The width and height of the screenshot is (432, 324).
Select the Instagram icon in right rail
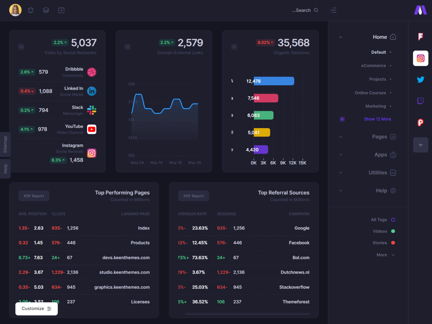[x=420, y=58]
